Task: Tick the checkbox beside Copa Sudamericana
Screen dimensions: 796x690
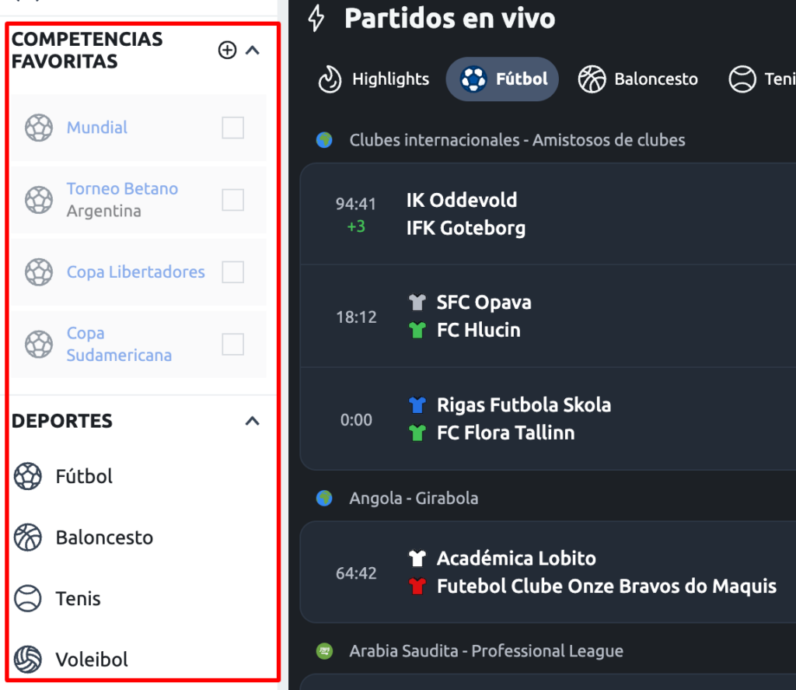Action: (x=232, y=345)
